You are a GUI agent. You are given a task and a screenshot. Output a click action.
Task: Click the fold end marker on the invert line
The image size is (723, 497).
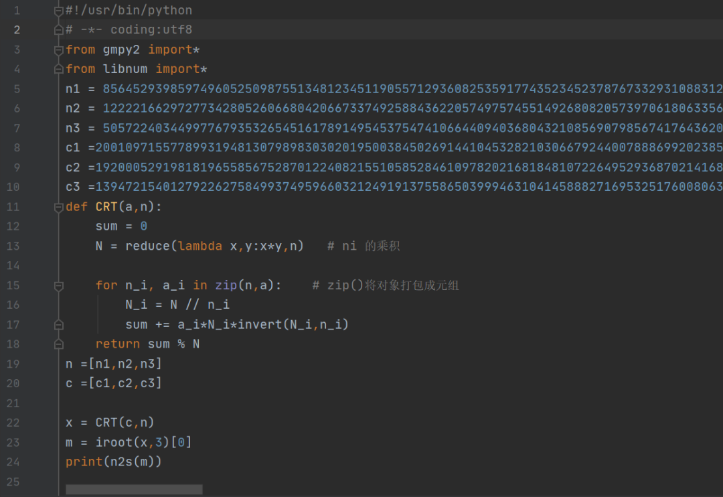click(59, 324)
